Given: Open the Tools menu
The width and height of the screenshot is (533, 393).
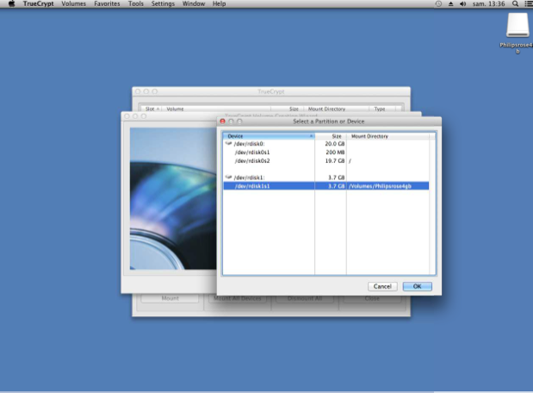Looking at the screenshot, I should tap(136, 3).
